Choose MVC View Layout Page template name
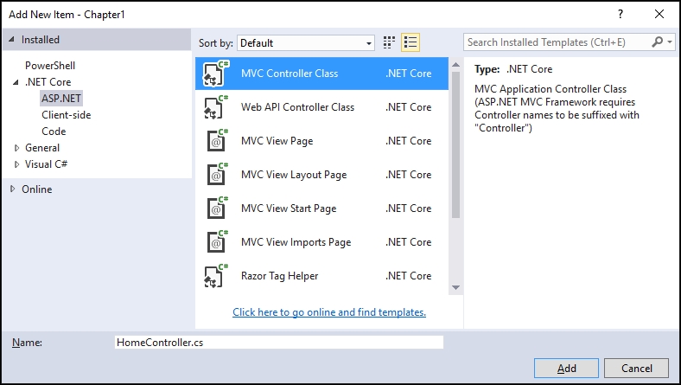This screenshot has height=385, width=681. pos(294,175)
